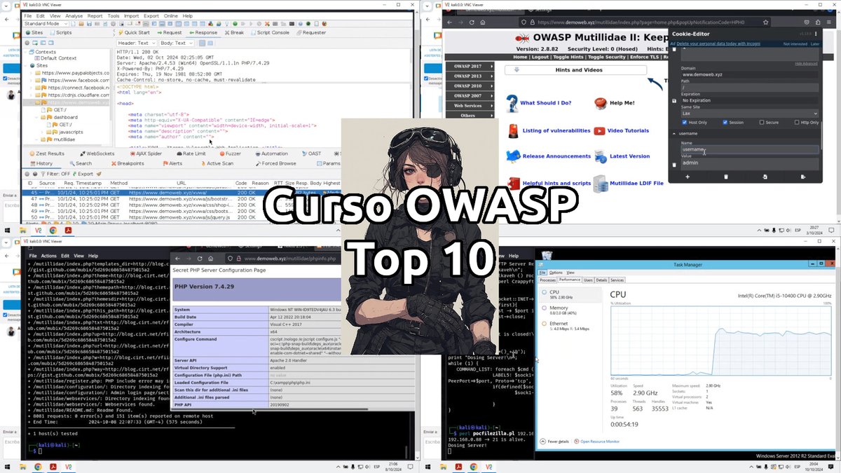Open the Body: Text dropdown in ZAP
Image resolution: width=841 pixels, height=473 pixels.
click(x=177, y=43)
